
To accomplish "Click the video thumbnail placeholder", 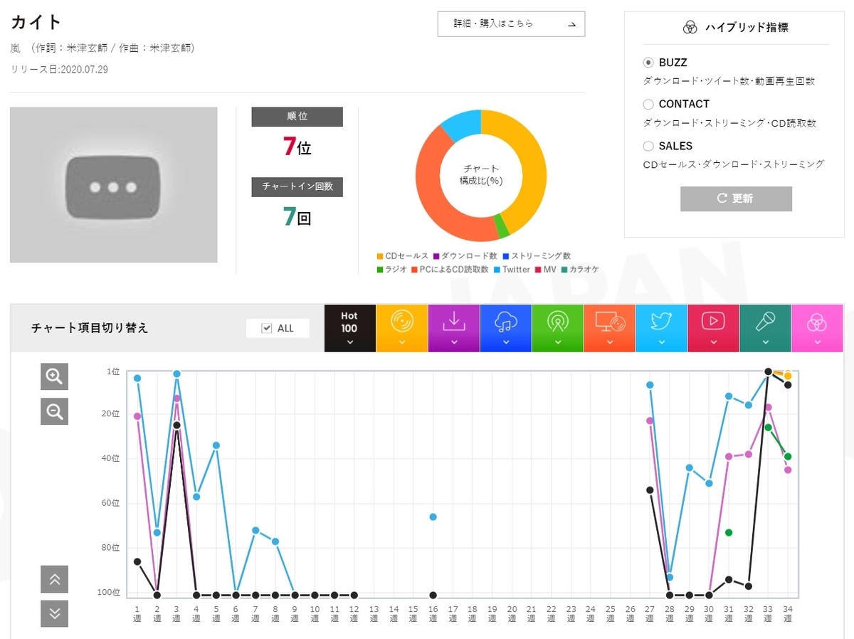I will (x=113, y=185).
